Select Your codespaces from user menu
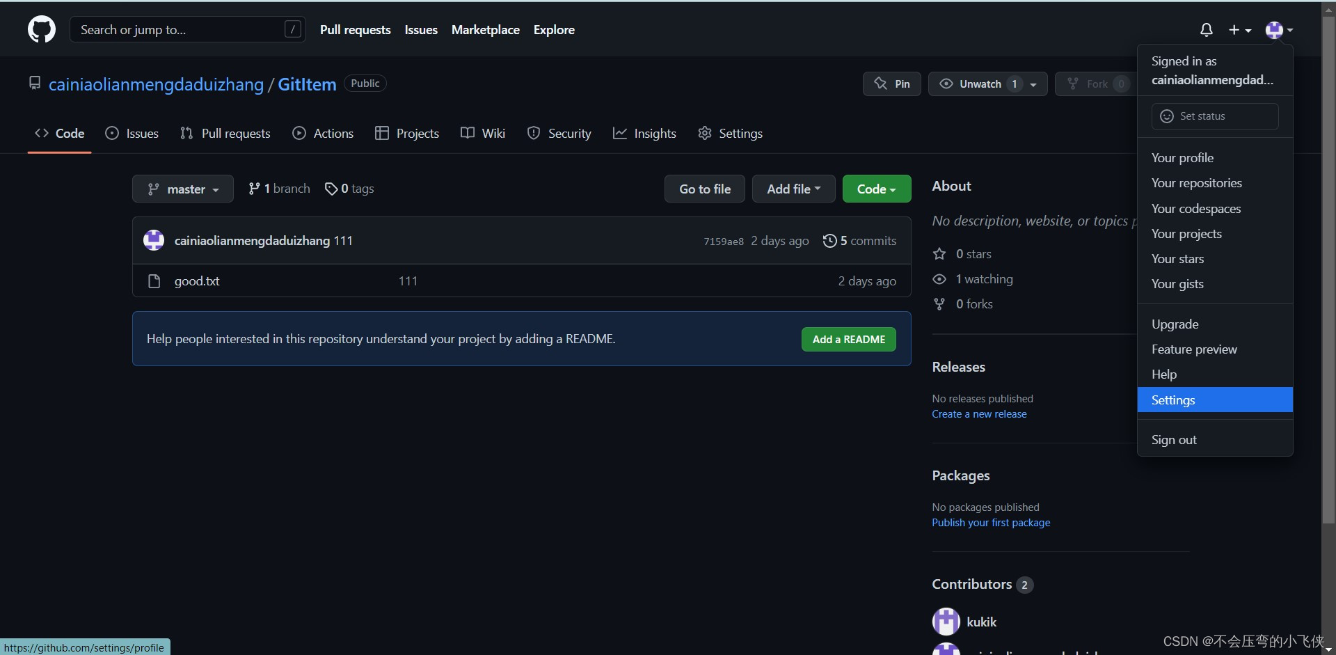 tap(1215, 209)
